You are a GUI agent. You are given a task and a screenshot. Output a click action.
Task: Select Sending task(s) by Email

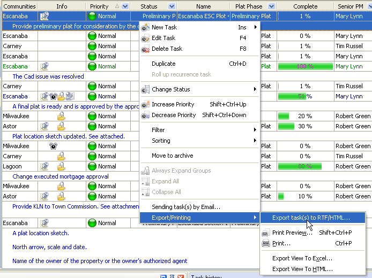point(185,207)
